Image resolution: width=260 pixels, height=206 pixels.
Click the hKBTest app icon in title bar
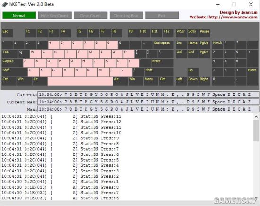tap(5, 4)
